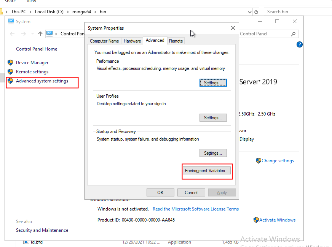The image size is (332, 247).
Task: Switch to the Remote tab
Action: coord(176,40)
